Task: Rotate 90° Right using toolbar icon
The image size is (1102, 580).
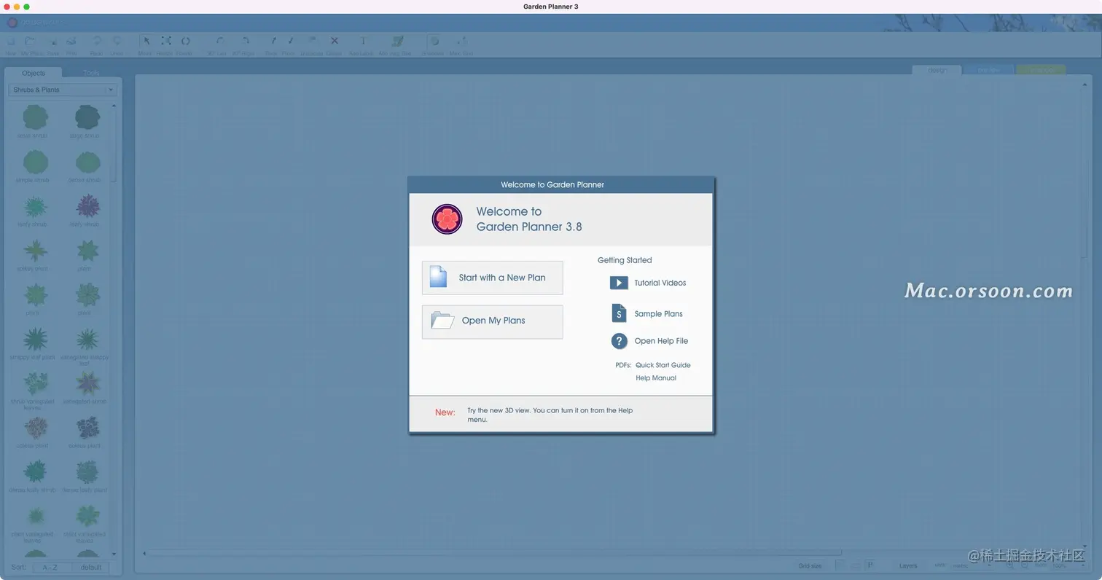Action: click(x=245, y=42)
